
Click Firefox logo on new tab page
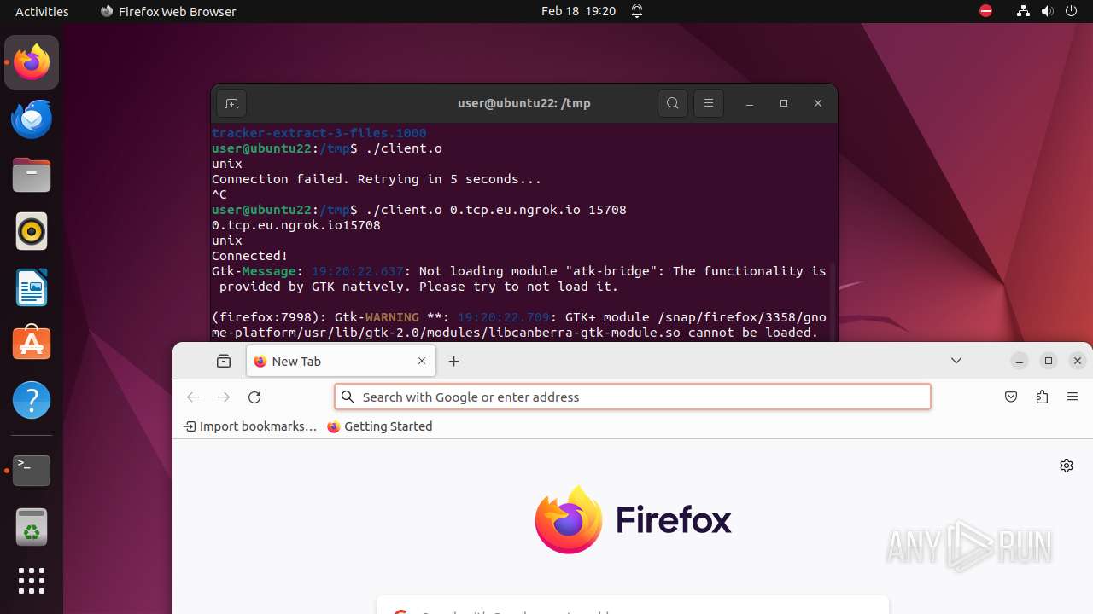click(x=633, y=519)
